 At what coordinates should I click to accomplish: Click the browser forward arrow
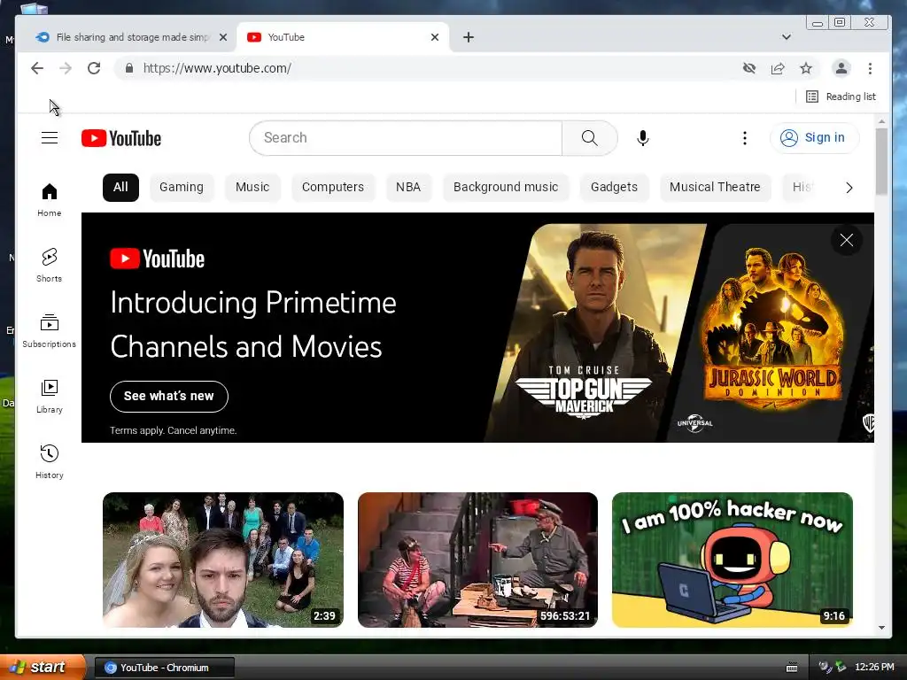pyautogui.click(x=66, y=68)
